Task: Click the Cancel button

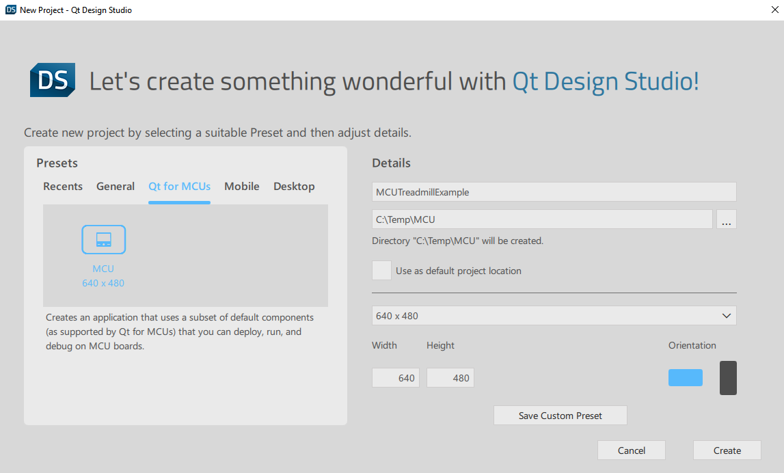Action: (x=631, y=450)
